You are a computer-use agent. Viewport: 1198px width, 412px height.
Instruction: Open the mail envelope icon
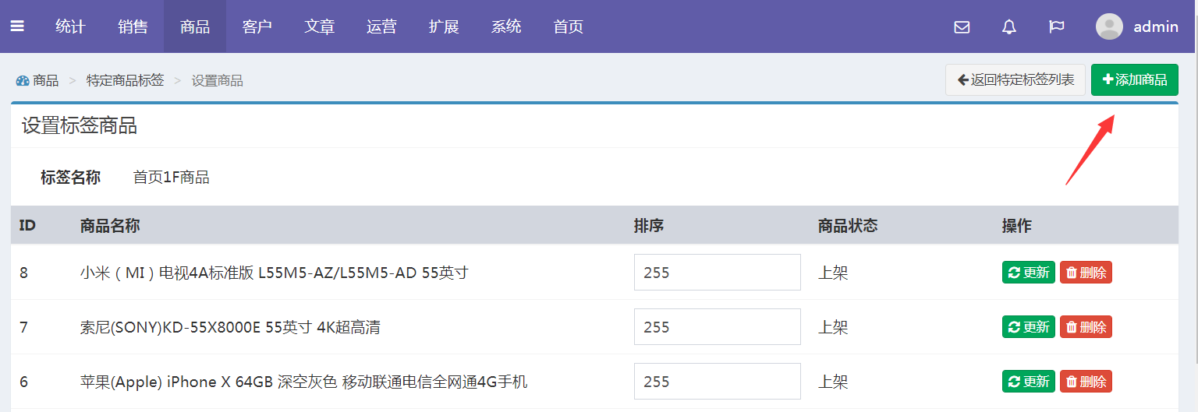coord(962,27)
